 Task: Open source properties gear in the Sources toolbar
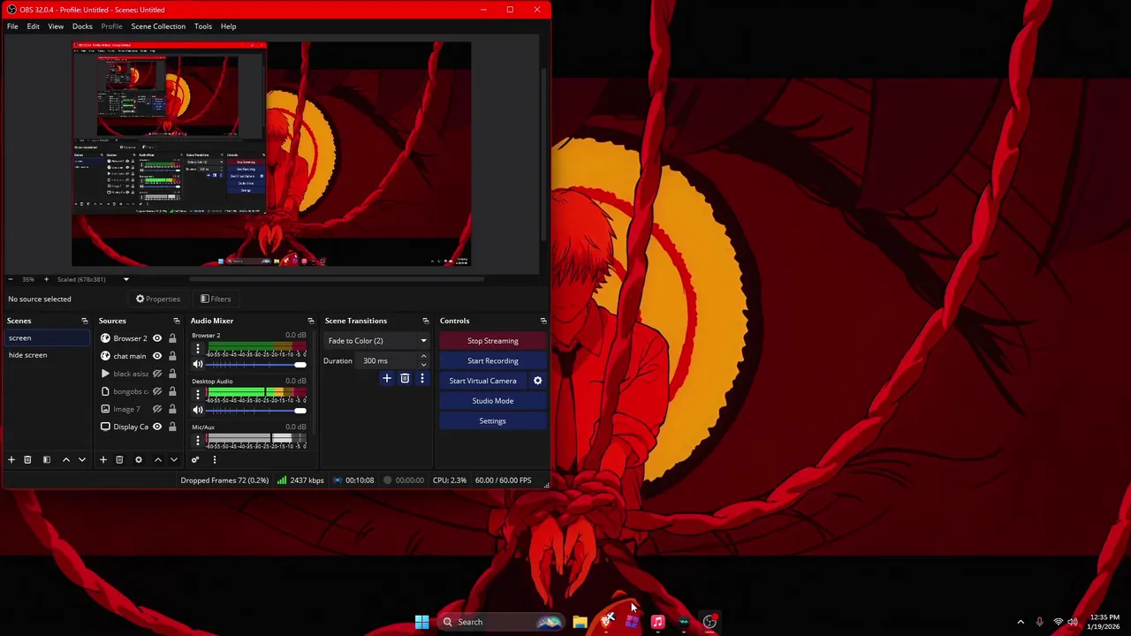(139, 459)
